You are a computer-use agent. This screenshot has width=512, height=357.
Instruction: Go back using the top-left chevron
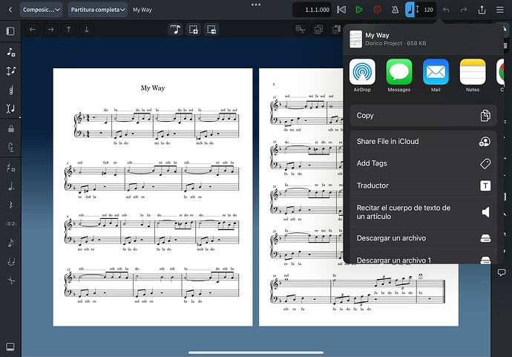pyautogui.click(x=10, y=10)
